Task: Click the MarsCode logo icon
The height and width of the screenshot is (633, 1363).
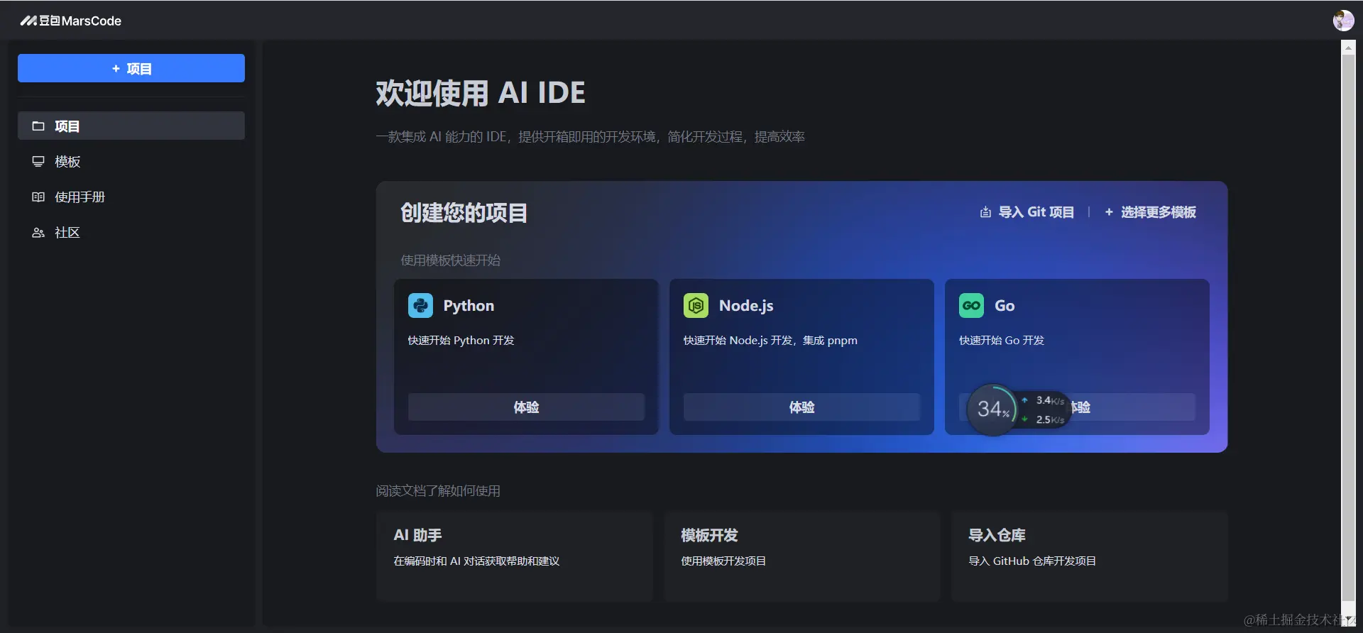Action: (x=28, y=21)
